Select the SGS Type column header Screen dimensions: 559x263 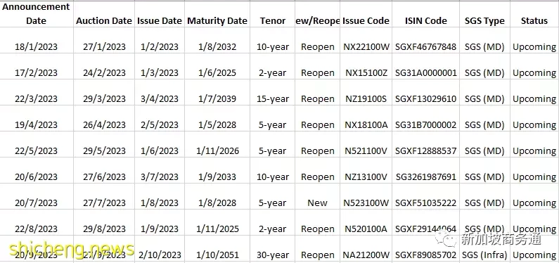pos(484,13)
